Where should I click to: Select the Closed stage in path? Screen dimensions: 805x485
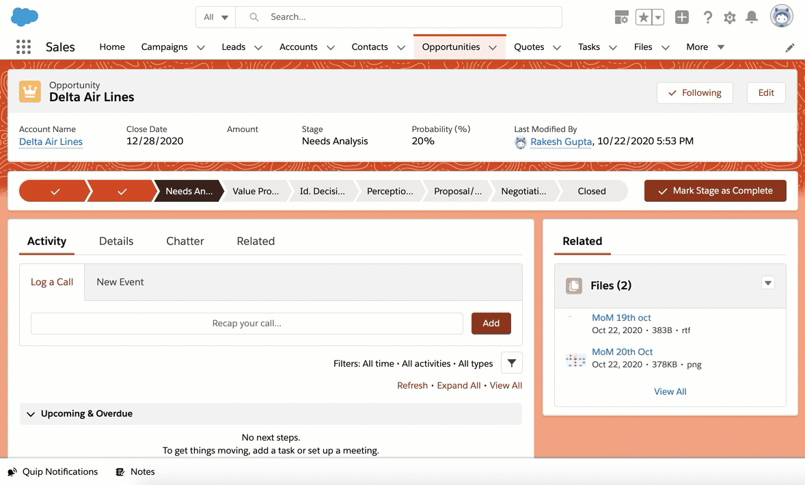click(591, 191)
